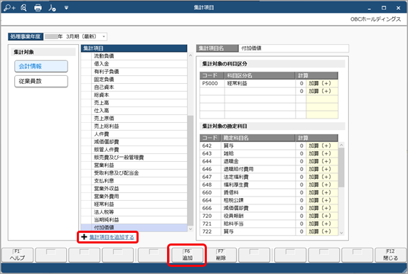This screenshot has width=408, height=274.
Task: Select 支払利息 in the list
Action: 134,181
